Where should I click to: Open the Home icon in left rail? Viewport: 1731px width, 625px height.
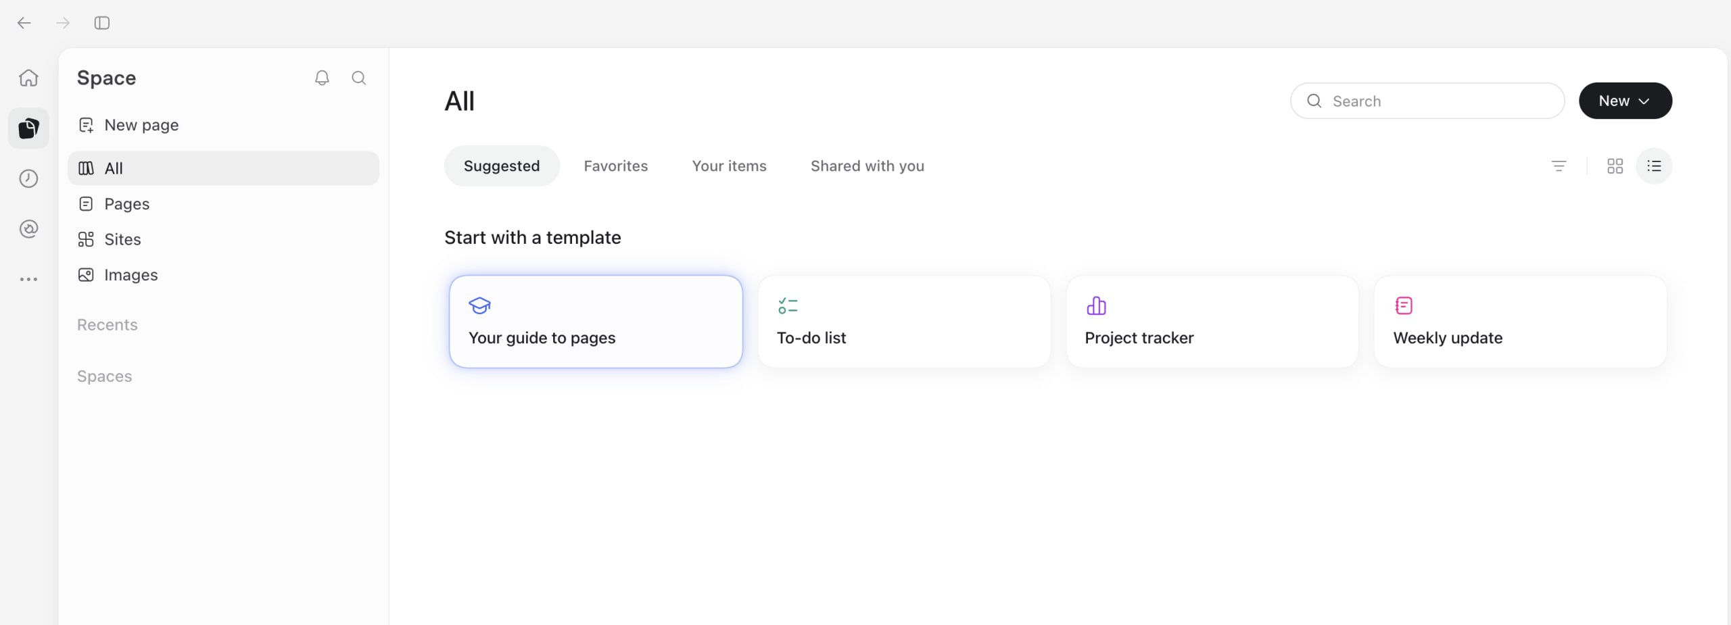28,78
